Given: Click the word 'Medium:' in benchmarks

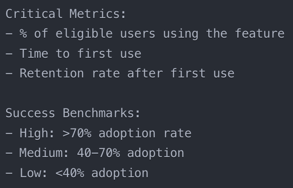Looking at the screenshot, I should click(44, 153).
